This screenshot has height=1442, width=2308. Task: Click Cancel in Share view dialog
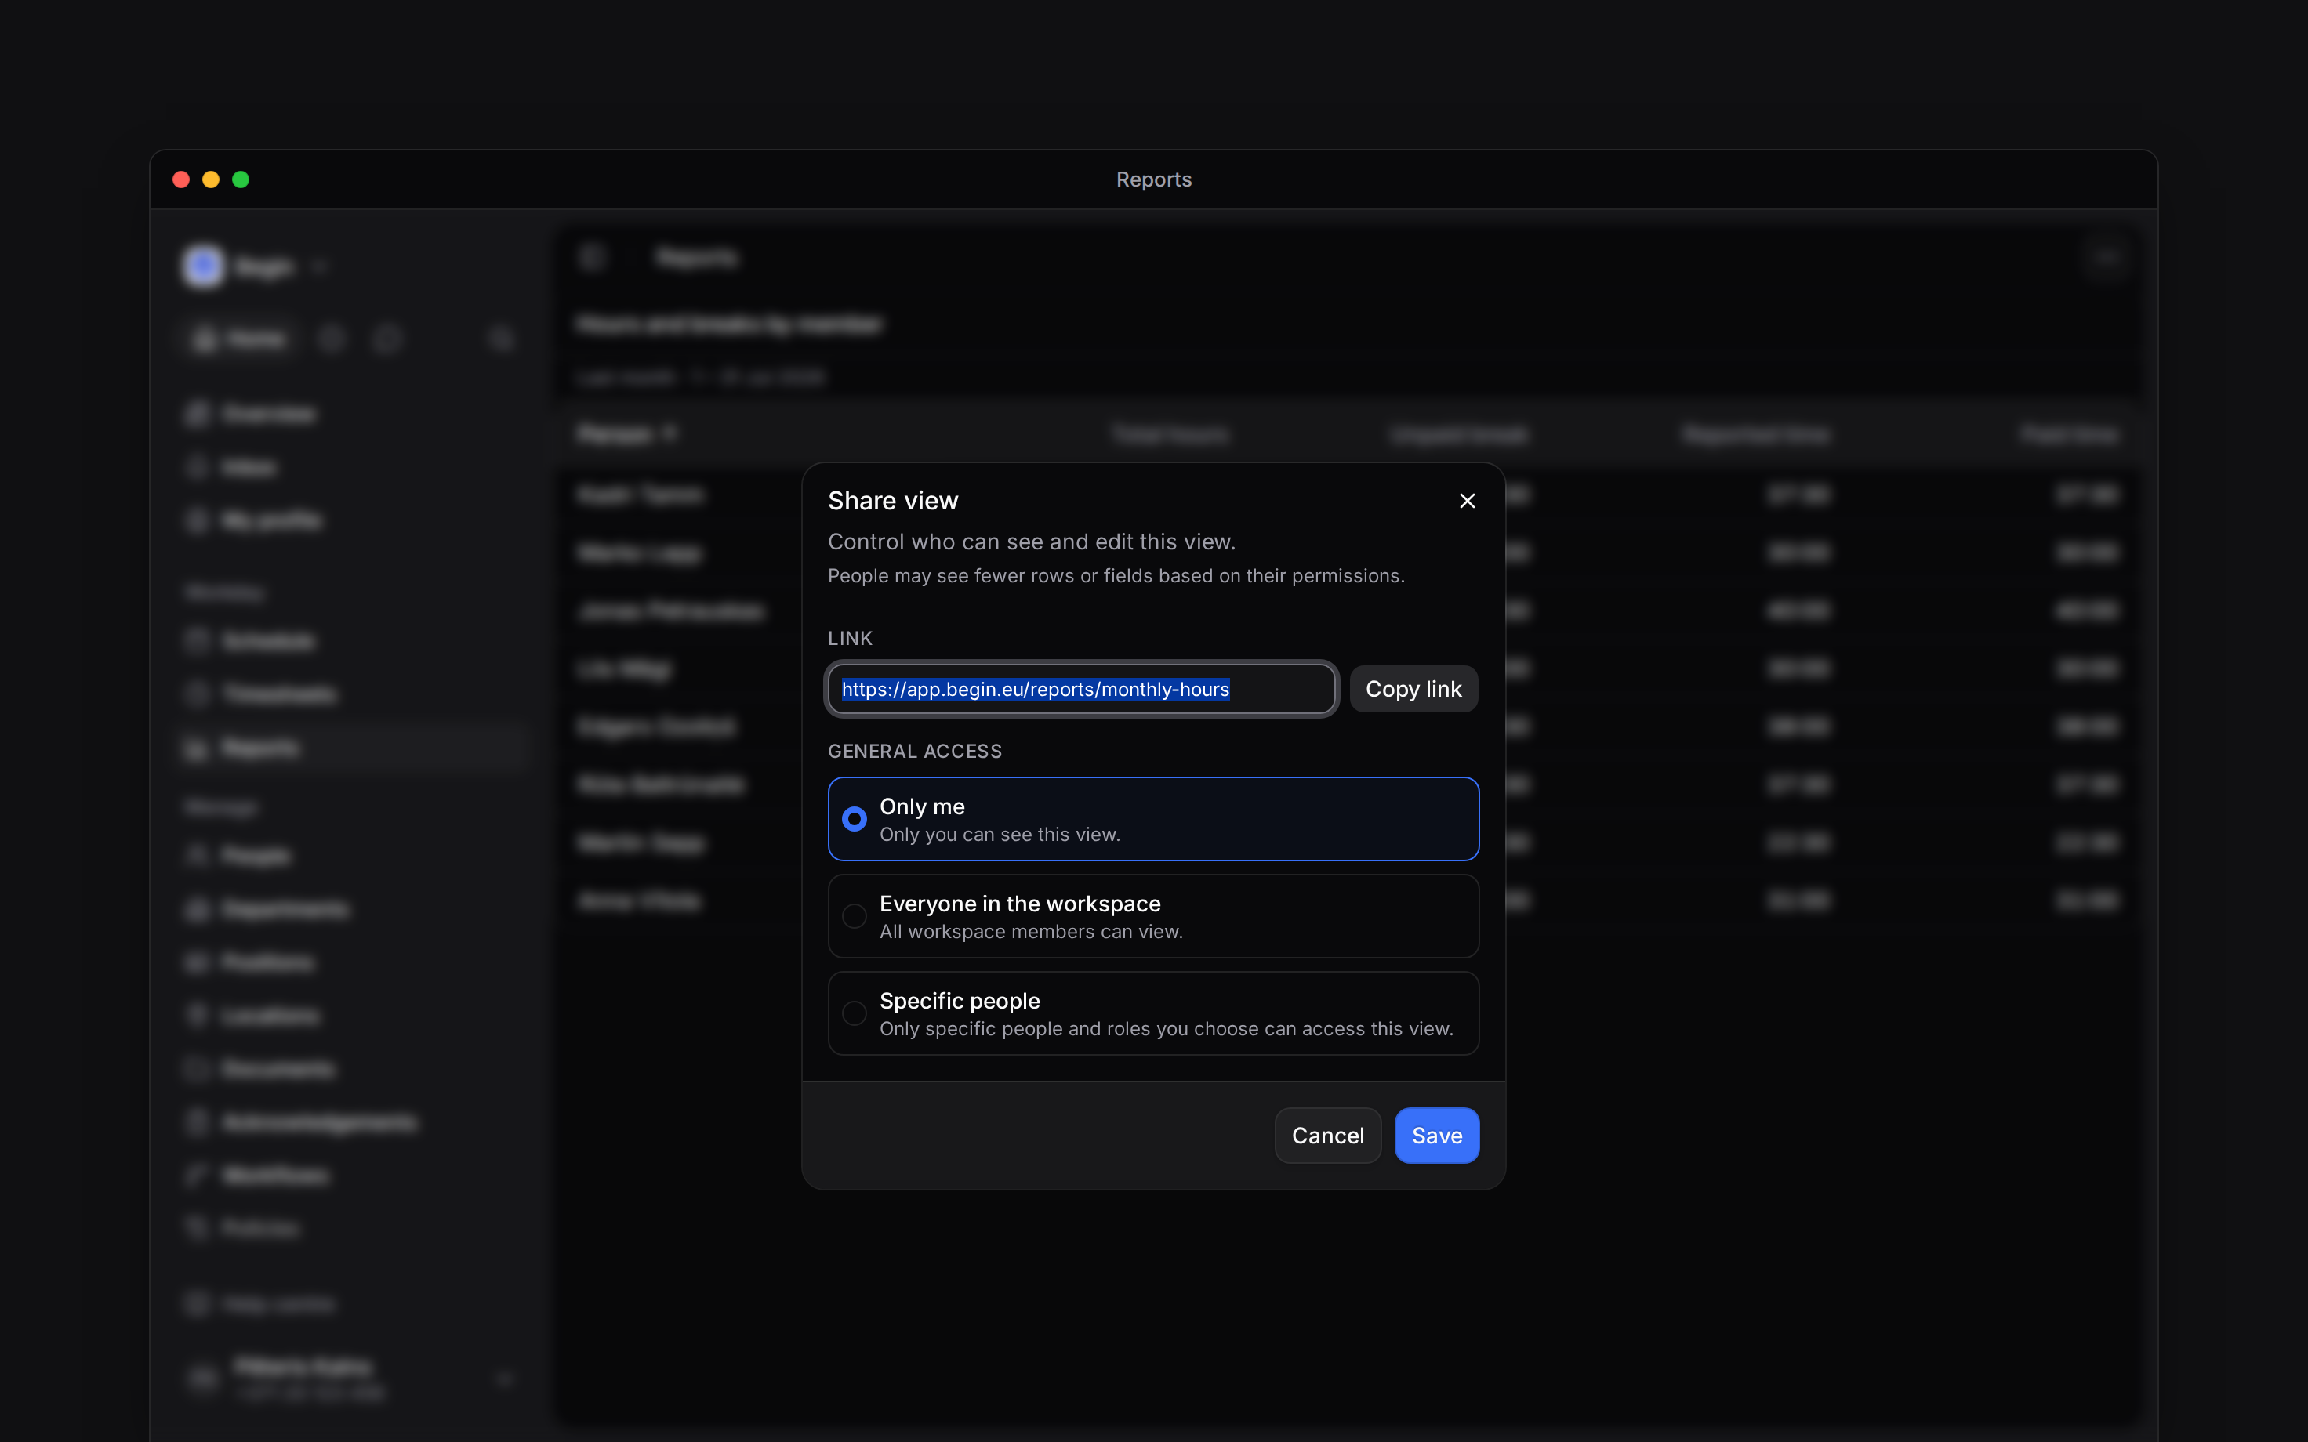[x=1327, y=1135]
